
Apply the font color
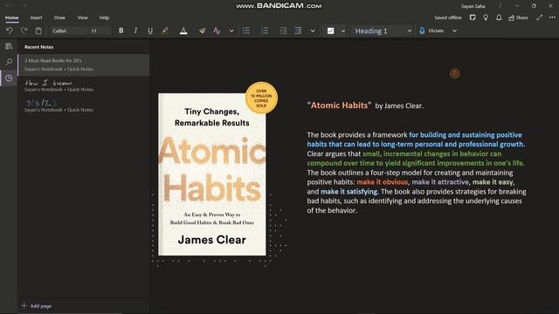(183, 31)
